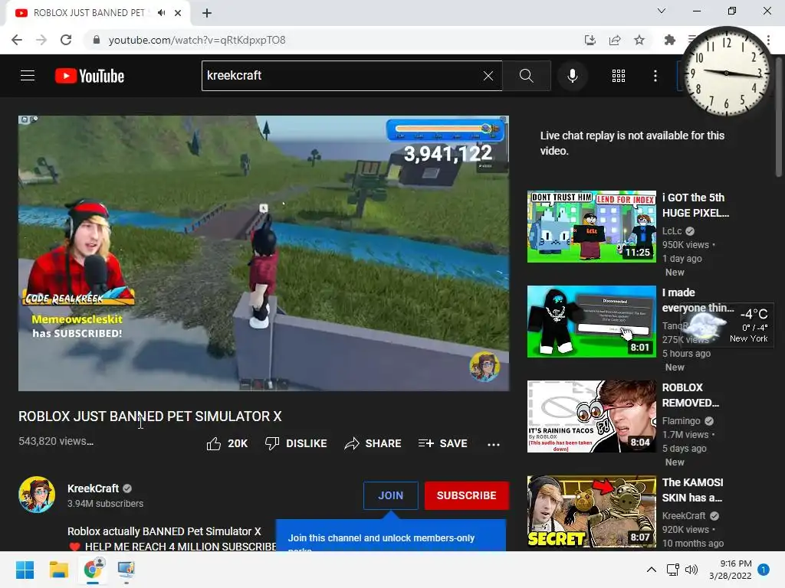This screenshot has width=785, height=588.
Task: Mute tab audio speaker icon
Action: [x=161, y=12]
